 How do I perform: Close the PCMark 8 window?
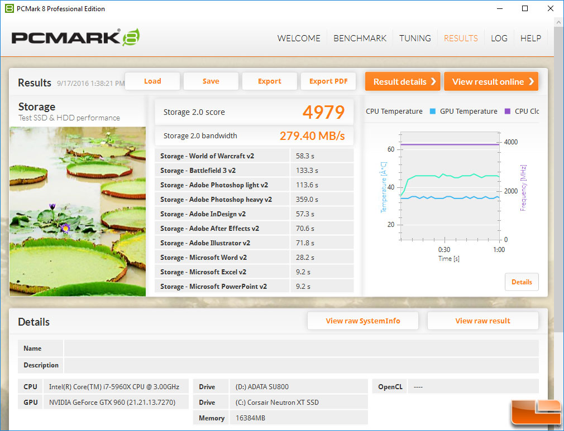(551, 8)
